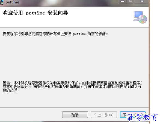The width and height of the screenshot is (160, 126).
Task: Click the heading 欢迎使用 pettime 安装向导
Action: coord(35,13)
